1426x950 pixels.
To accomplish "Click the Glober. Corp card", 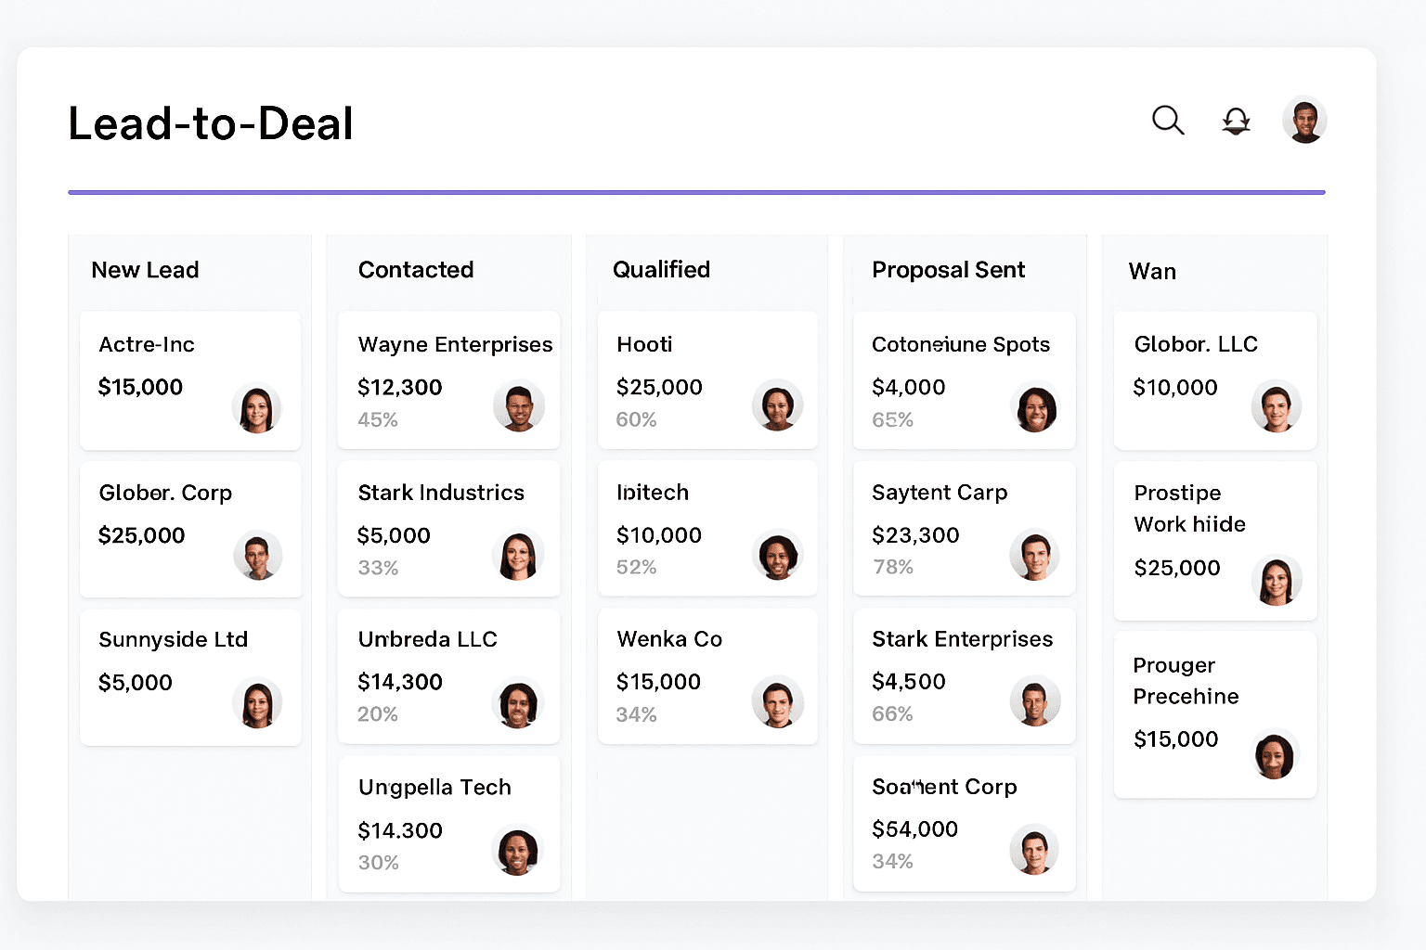I will pyautogui.click(x=189, y=528).
